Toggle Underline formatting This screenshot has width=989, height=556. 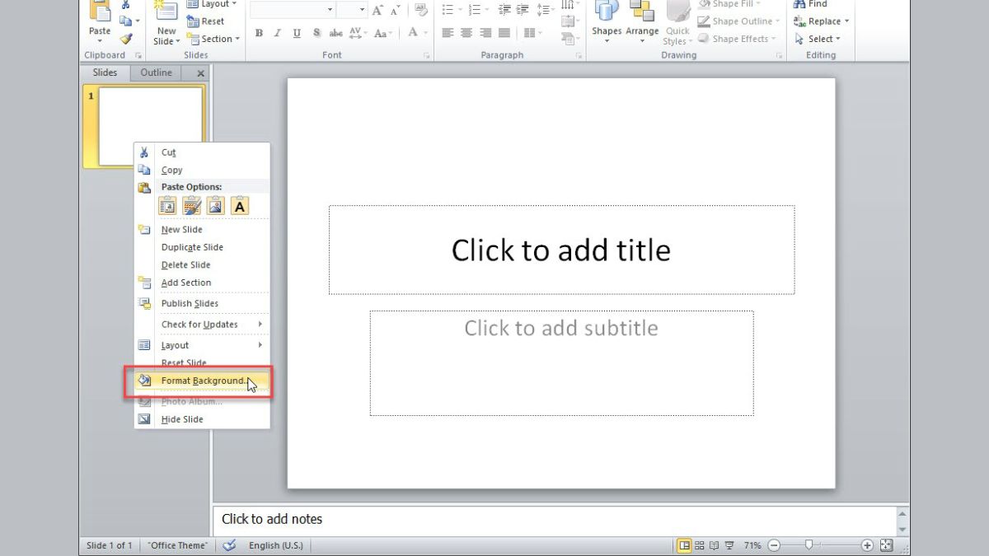[x=297, y=33]
